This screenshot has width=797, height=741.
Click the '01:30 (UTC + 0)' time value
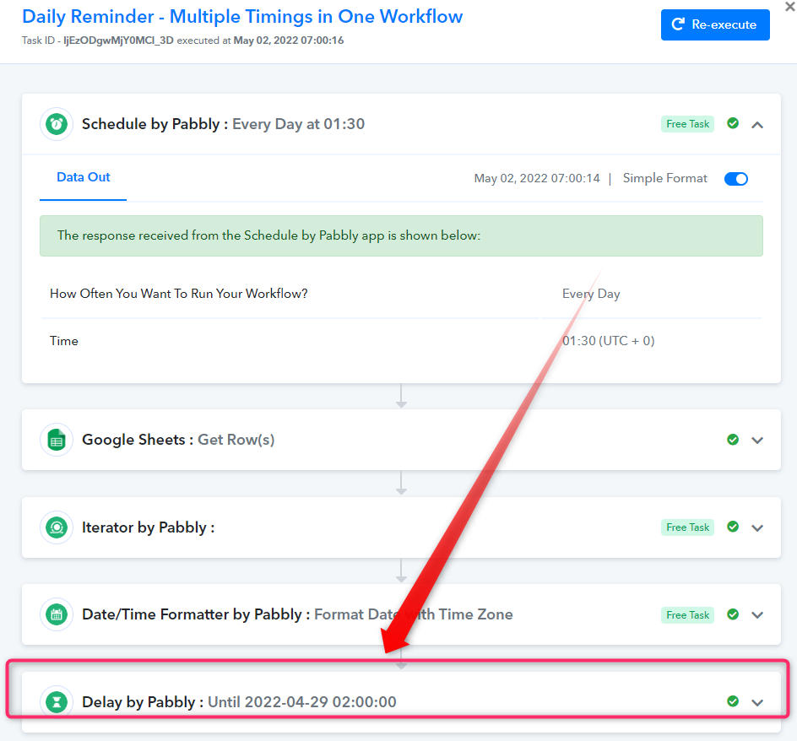608,341
